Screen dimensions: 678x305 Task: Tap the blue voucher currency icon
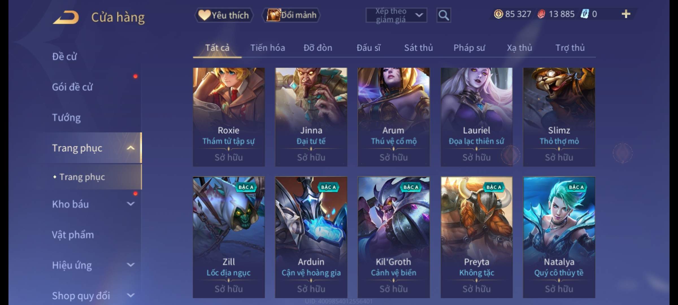584,14
